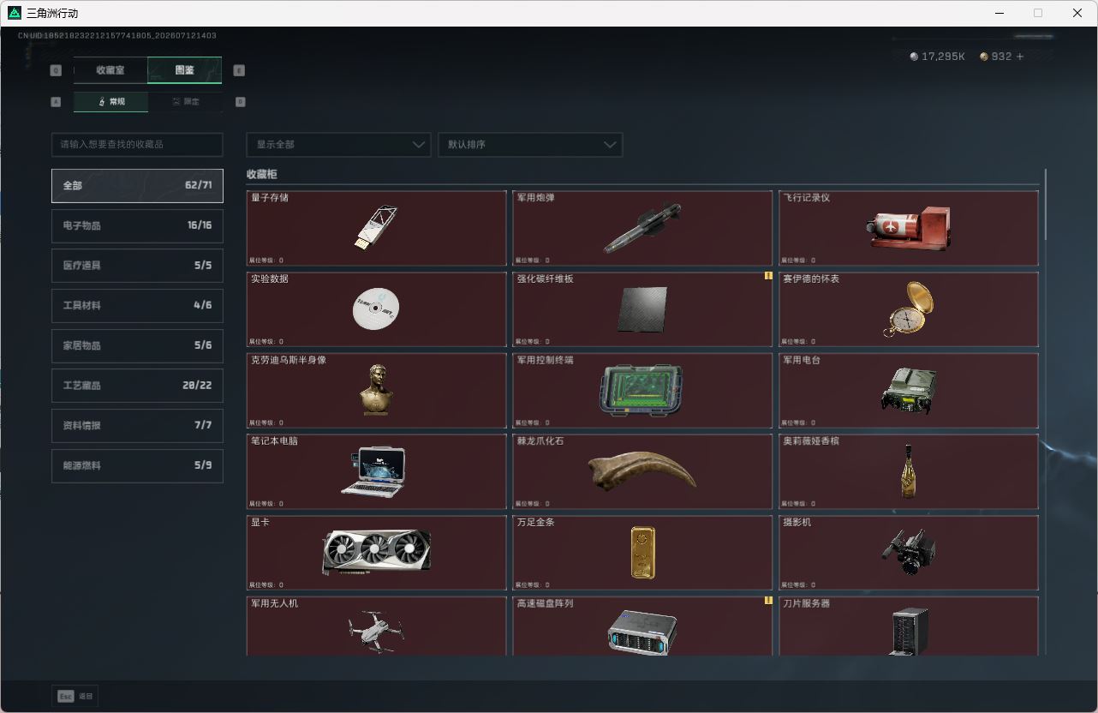Expand the 默认排序 sort dropdown
The image size is (1098, 713).
pyautogui.click(x=530, y=144)
